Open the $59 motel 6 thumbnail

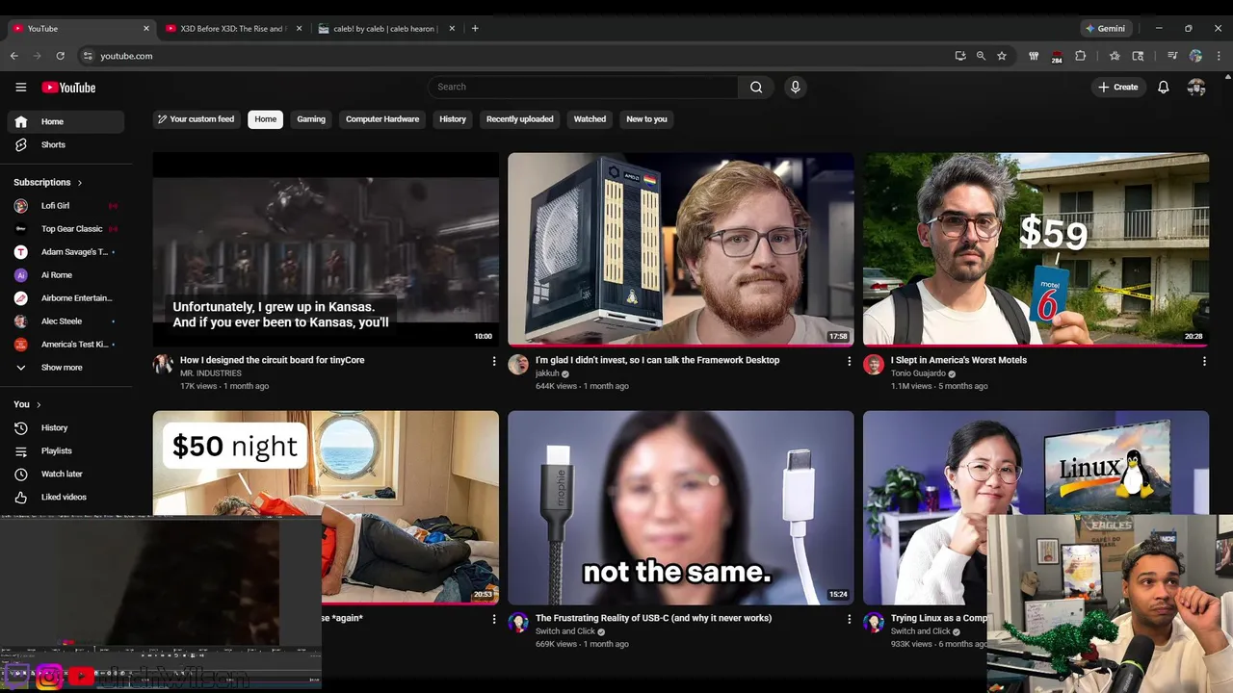pos(1036,249)
